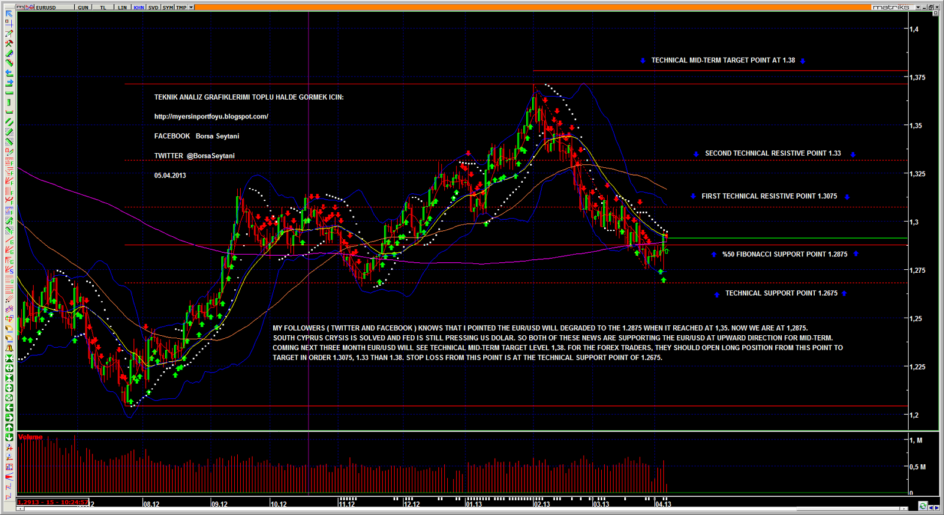Select the red Fibonacci fan F tool
Viewport: 944px width, 515px height.
point(9,181)
